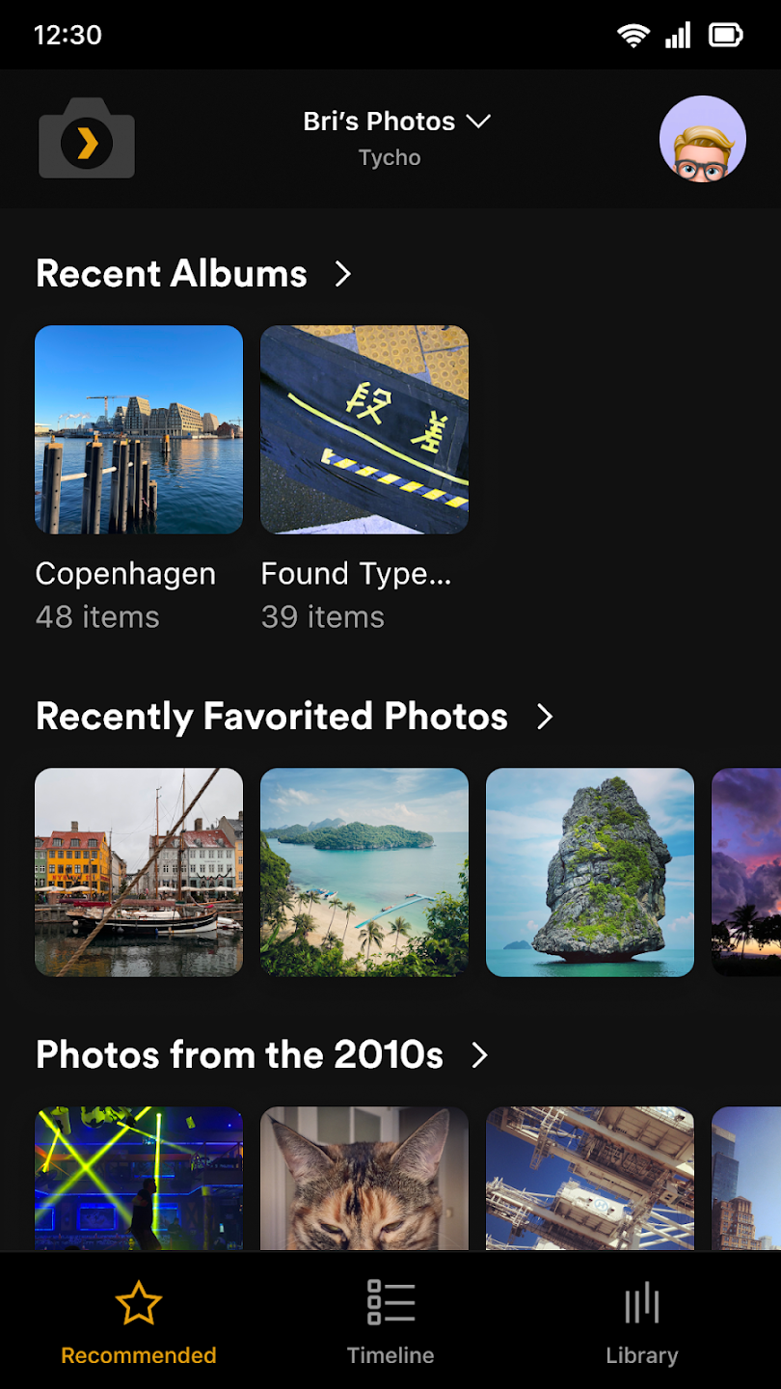Viewport: 781px width, 1389px height.
Task: Open the Found Type album cover thumbnail
Action: click(364, 429)
